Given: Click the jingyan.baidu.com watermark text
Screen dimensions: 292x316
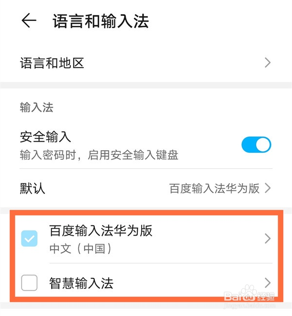Looking at the screenshot, I should tap(250, 305).
